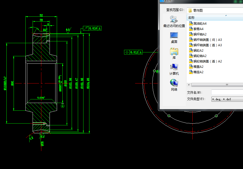Click the datum A circle symbol

63,106
